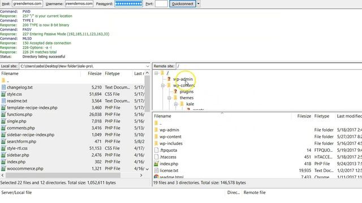
Task: Select wp-content in the remote tree
Action: pos(184,85)
